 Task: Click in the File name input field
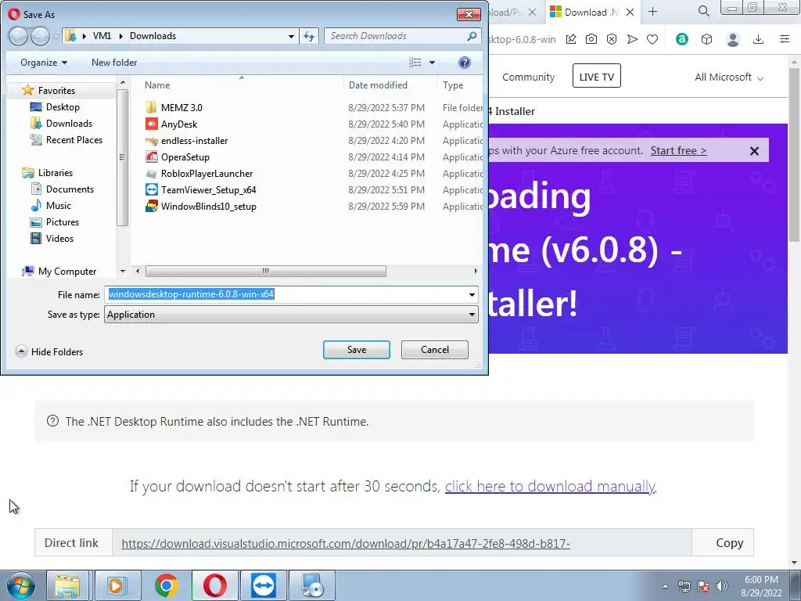285,294
